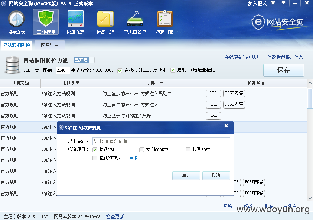The height and width of the screenshot is (220, 313).
Task: Click 网马库版本:2015-10-08 text
Action: tap(77, 217)
